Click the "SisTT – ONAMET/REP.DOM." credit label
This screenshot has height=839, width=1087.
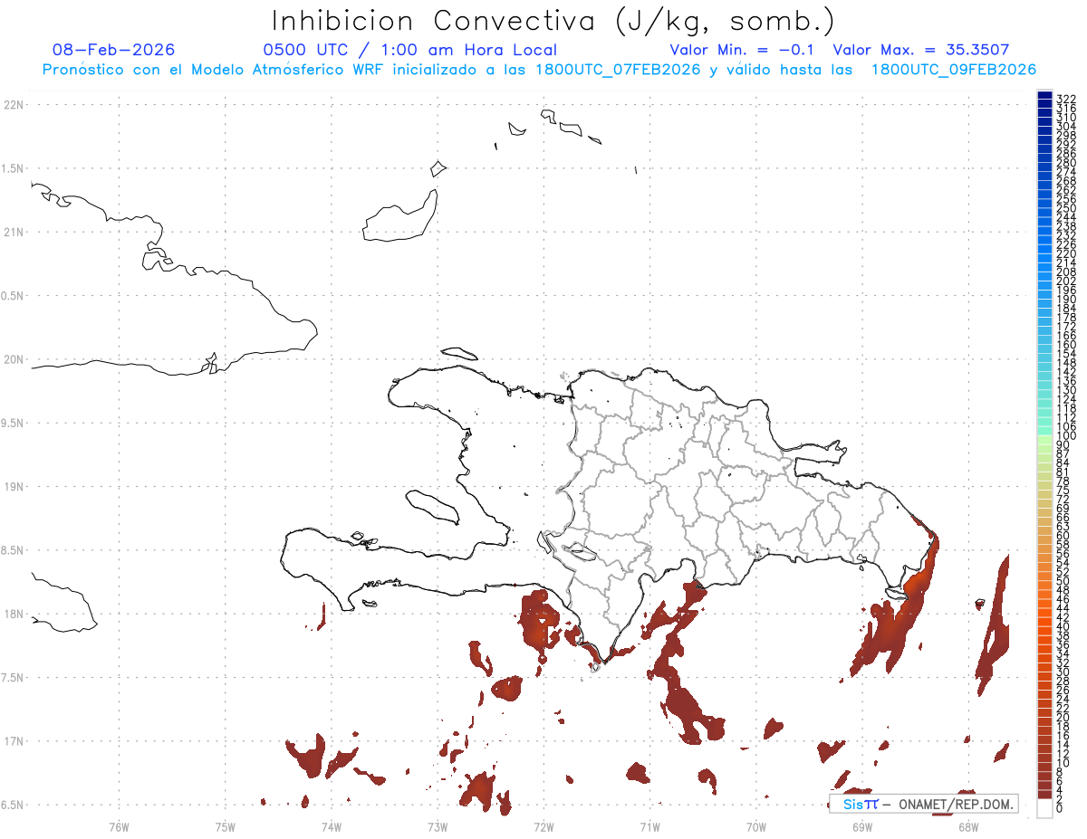pos(923,804)
